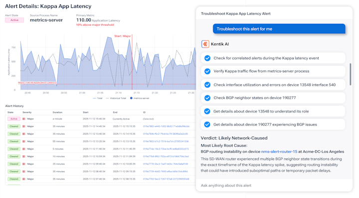
Task: Click Major severity icon for 13:40:34 alert
Action: (x=23, y=134)
